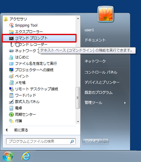Click the magnifier icon in search box
141x162 pixels.
tap(72, 141)
